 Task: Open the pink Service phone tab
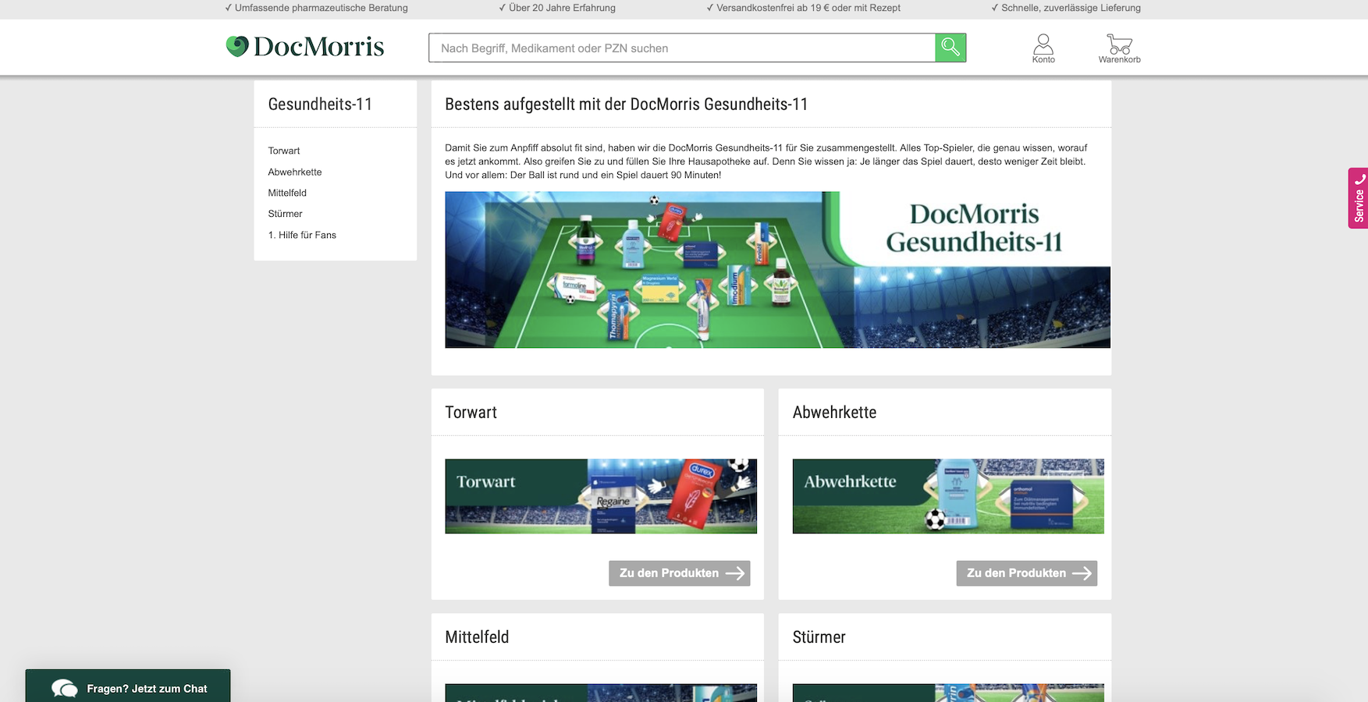click(1358, 198)
